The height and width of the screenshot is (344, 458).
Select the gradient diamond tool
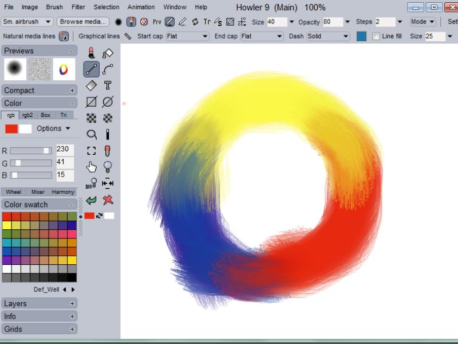pyautogui.click(x=92, y=85)
